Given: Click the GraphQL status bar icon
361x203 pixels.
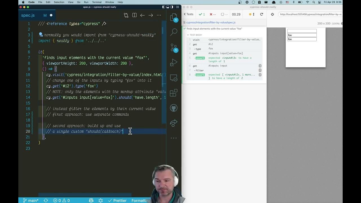Looking at the screenshot, I should click(x=101, y=200).
